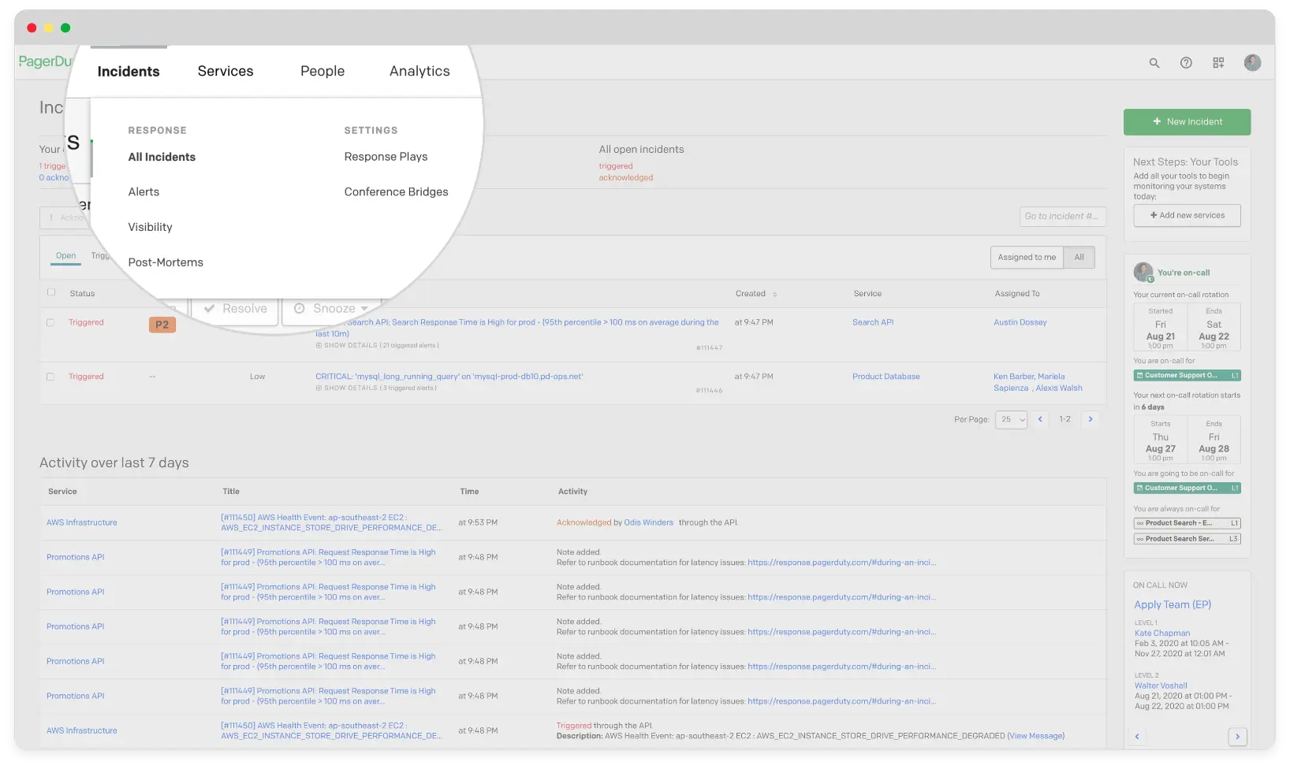Go to previous incidents page
Viewport: 1290px width, 769px height.
pyautogui.click(x=1040, y=419)
